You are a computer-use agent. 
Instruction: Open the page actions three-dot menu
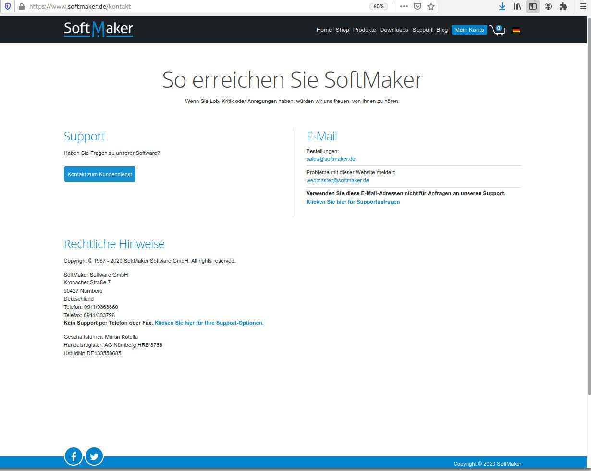(x=404, y=6)
